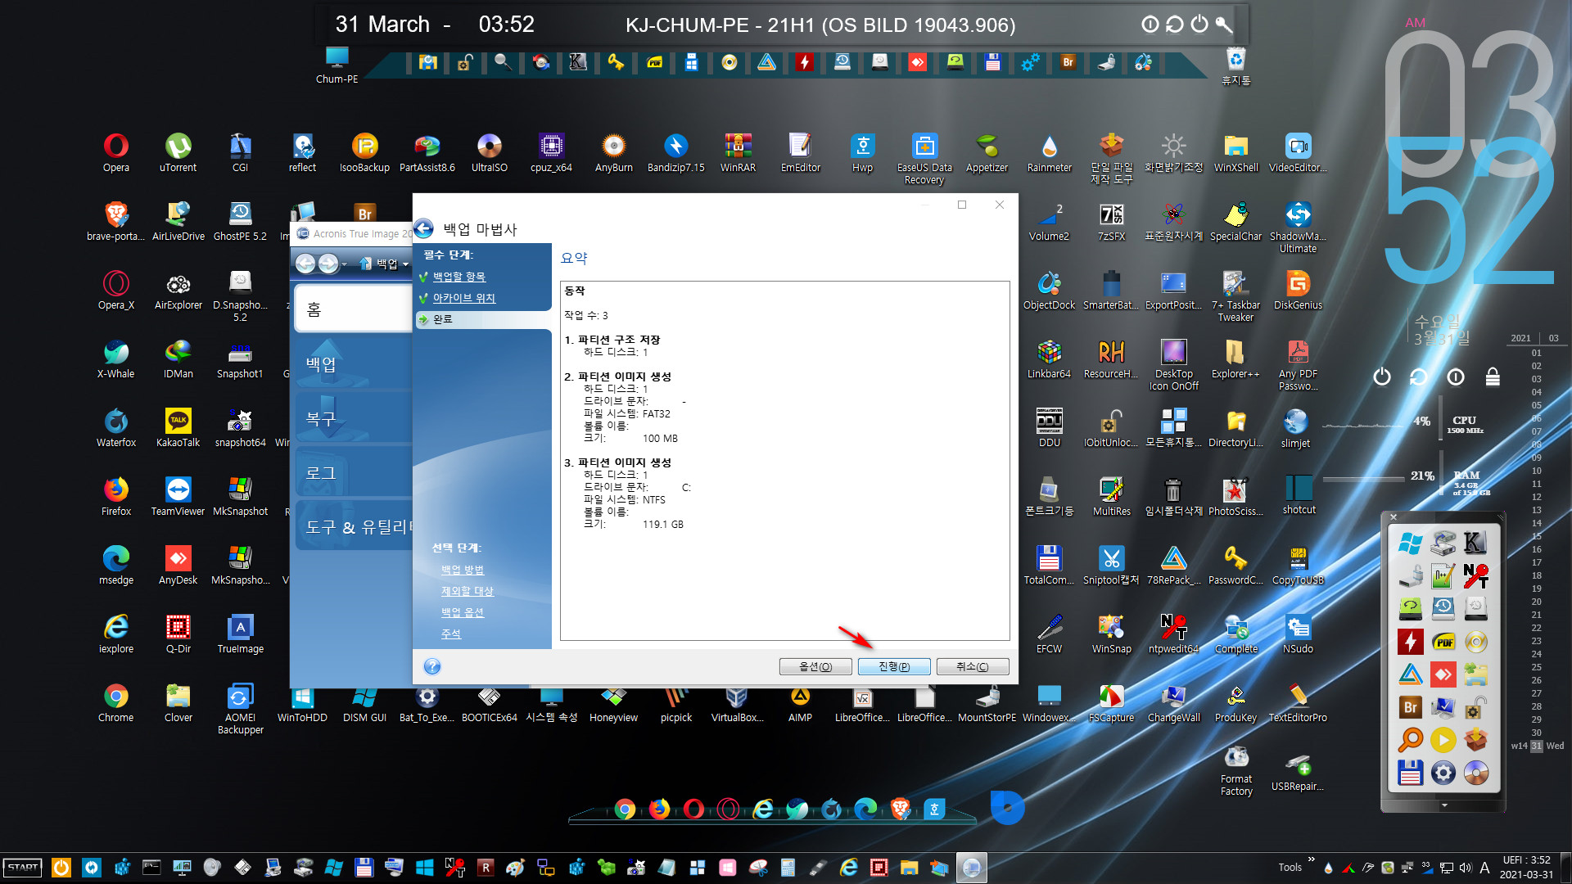Click the wizard help question-mark icon
This screenshot has height=884, width=1572.
(432, 666)
